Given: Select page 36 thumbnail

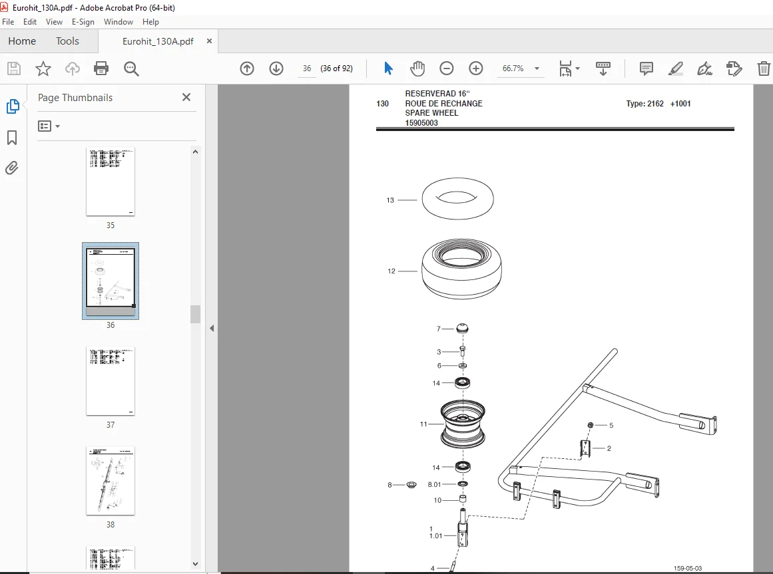Looking at the screenshot, I should pos(111,281).
